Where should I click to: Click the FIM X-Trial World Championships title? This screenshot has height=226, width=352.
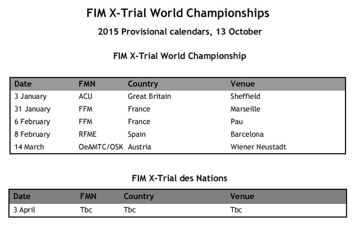(178, 13)
